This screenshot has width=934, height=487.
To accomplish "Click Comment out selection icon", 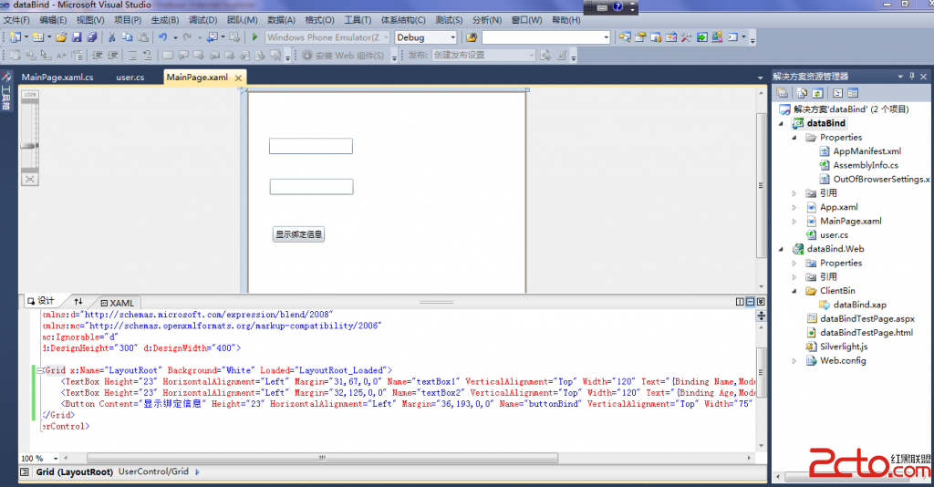I will point(131,56).
